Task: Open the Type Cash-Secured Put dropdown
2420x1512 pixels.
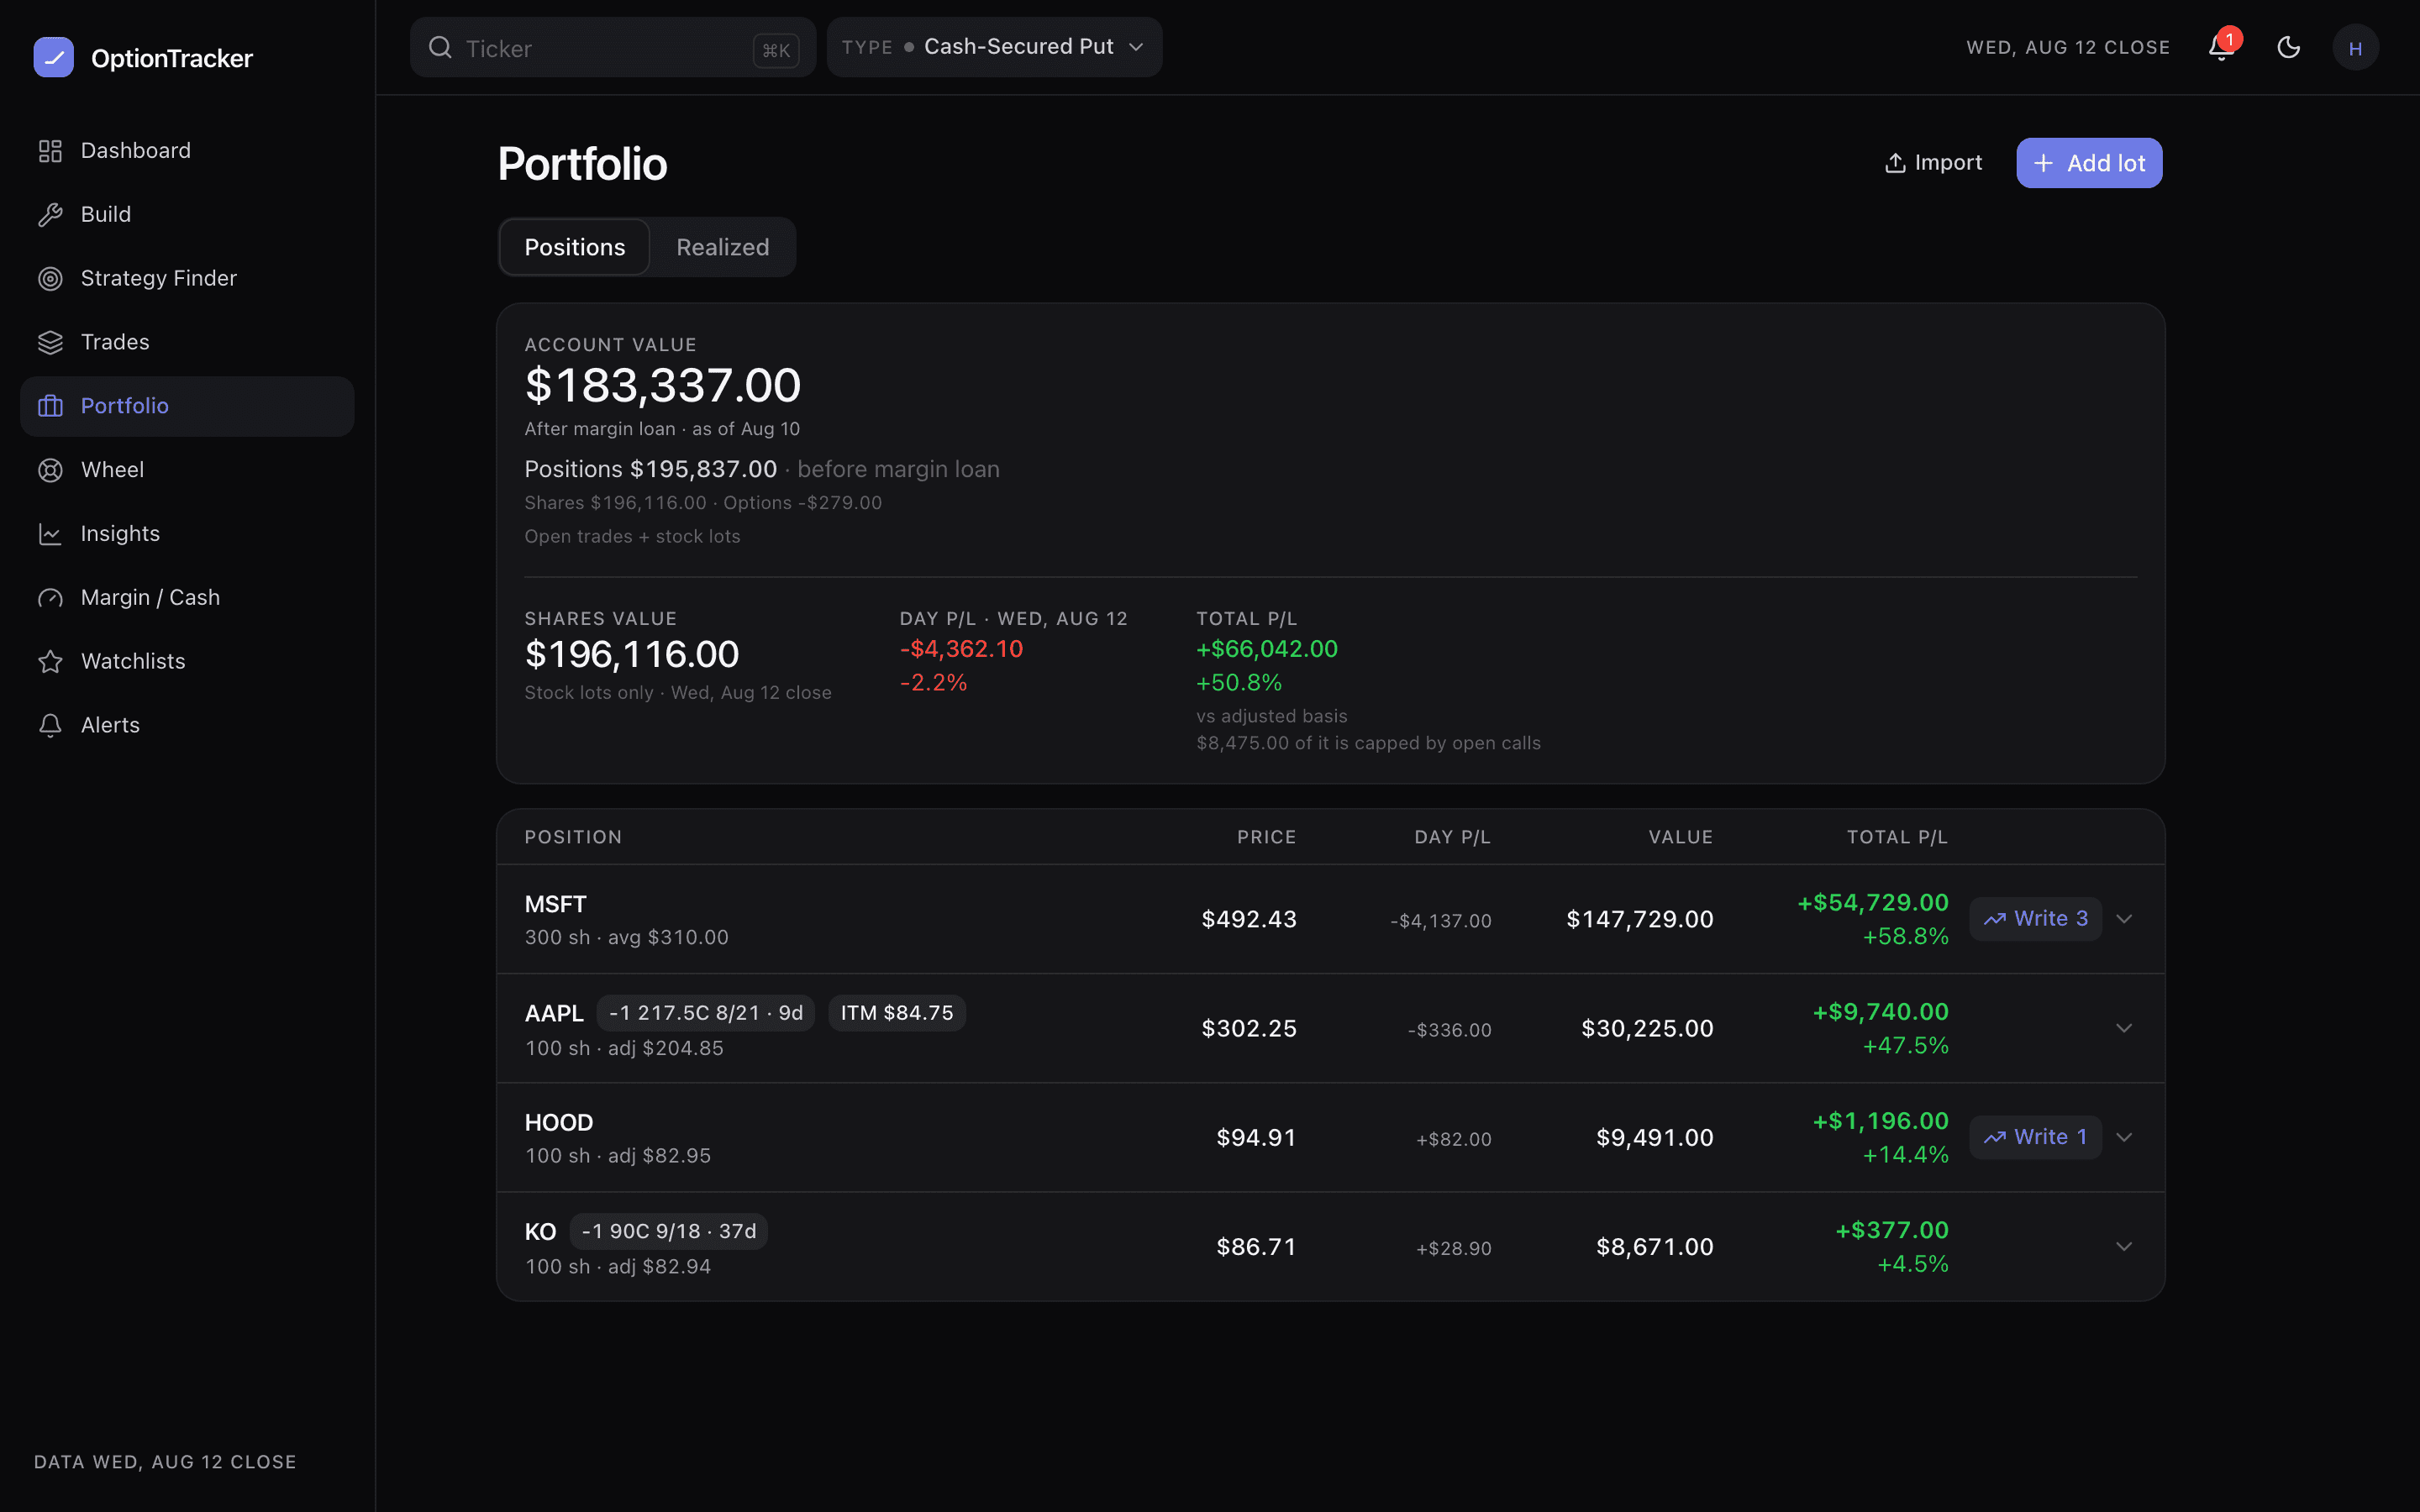Action: coord(994,47)
